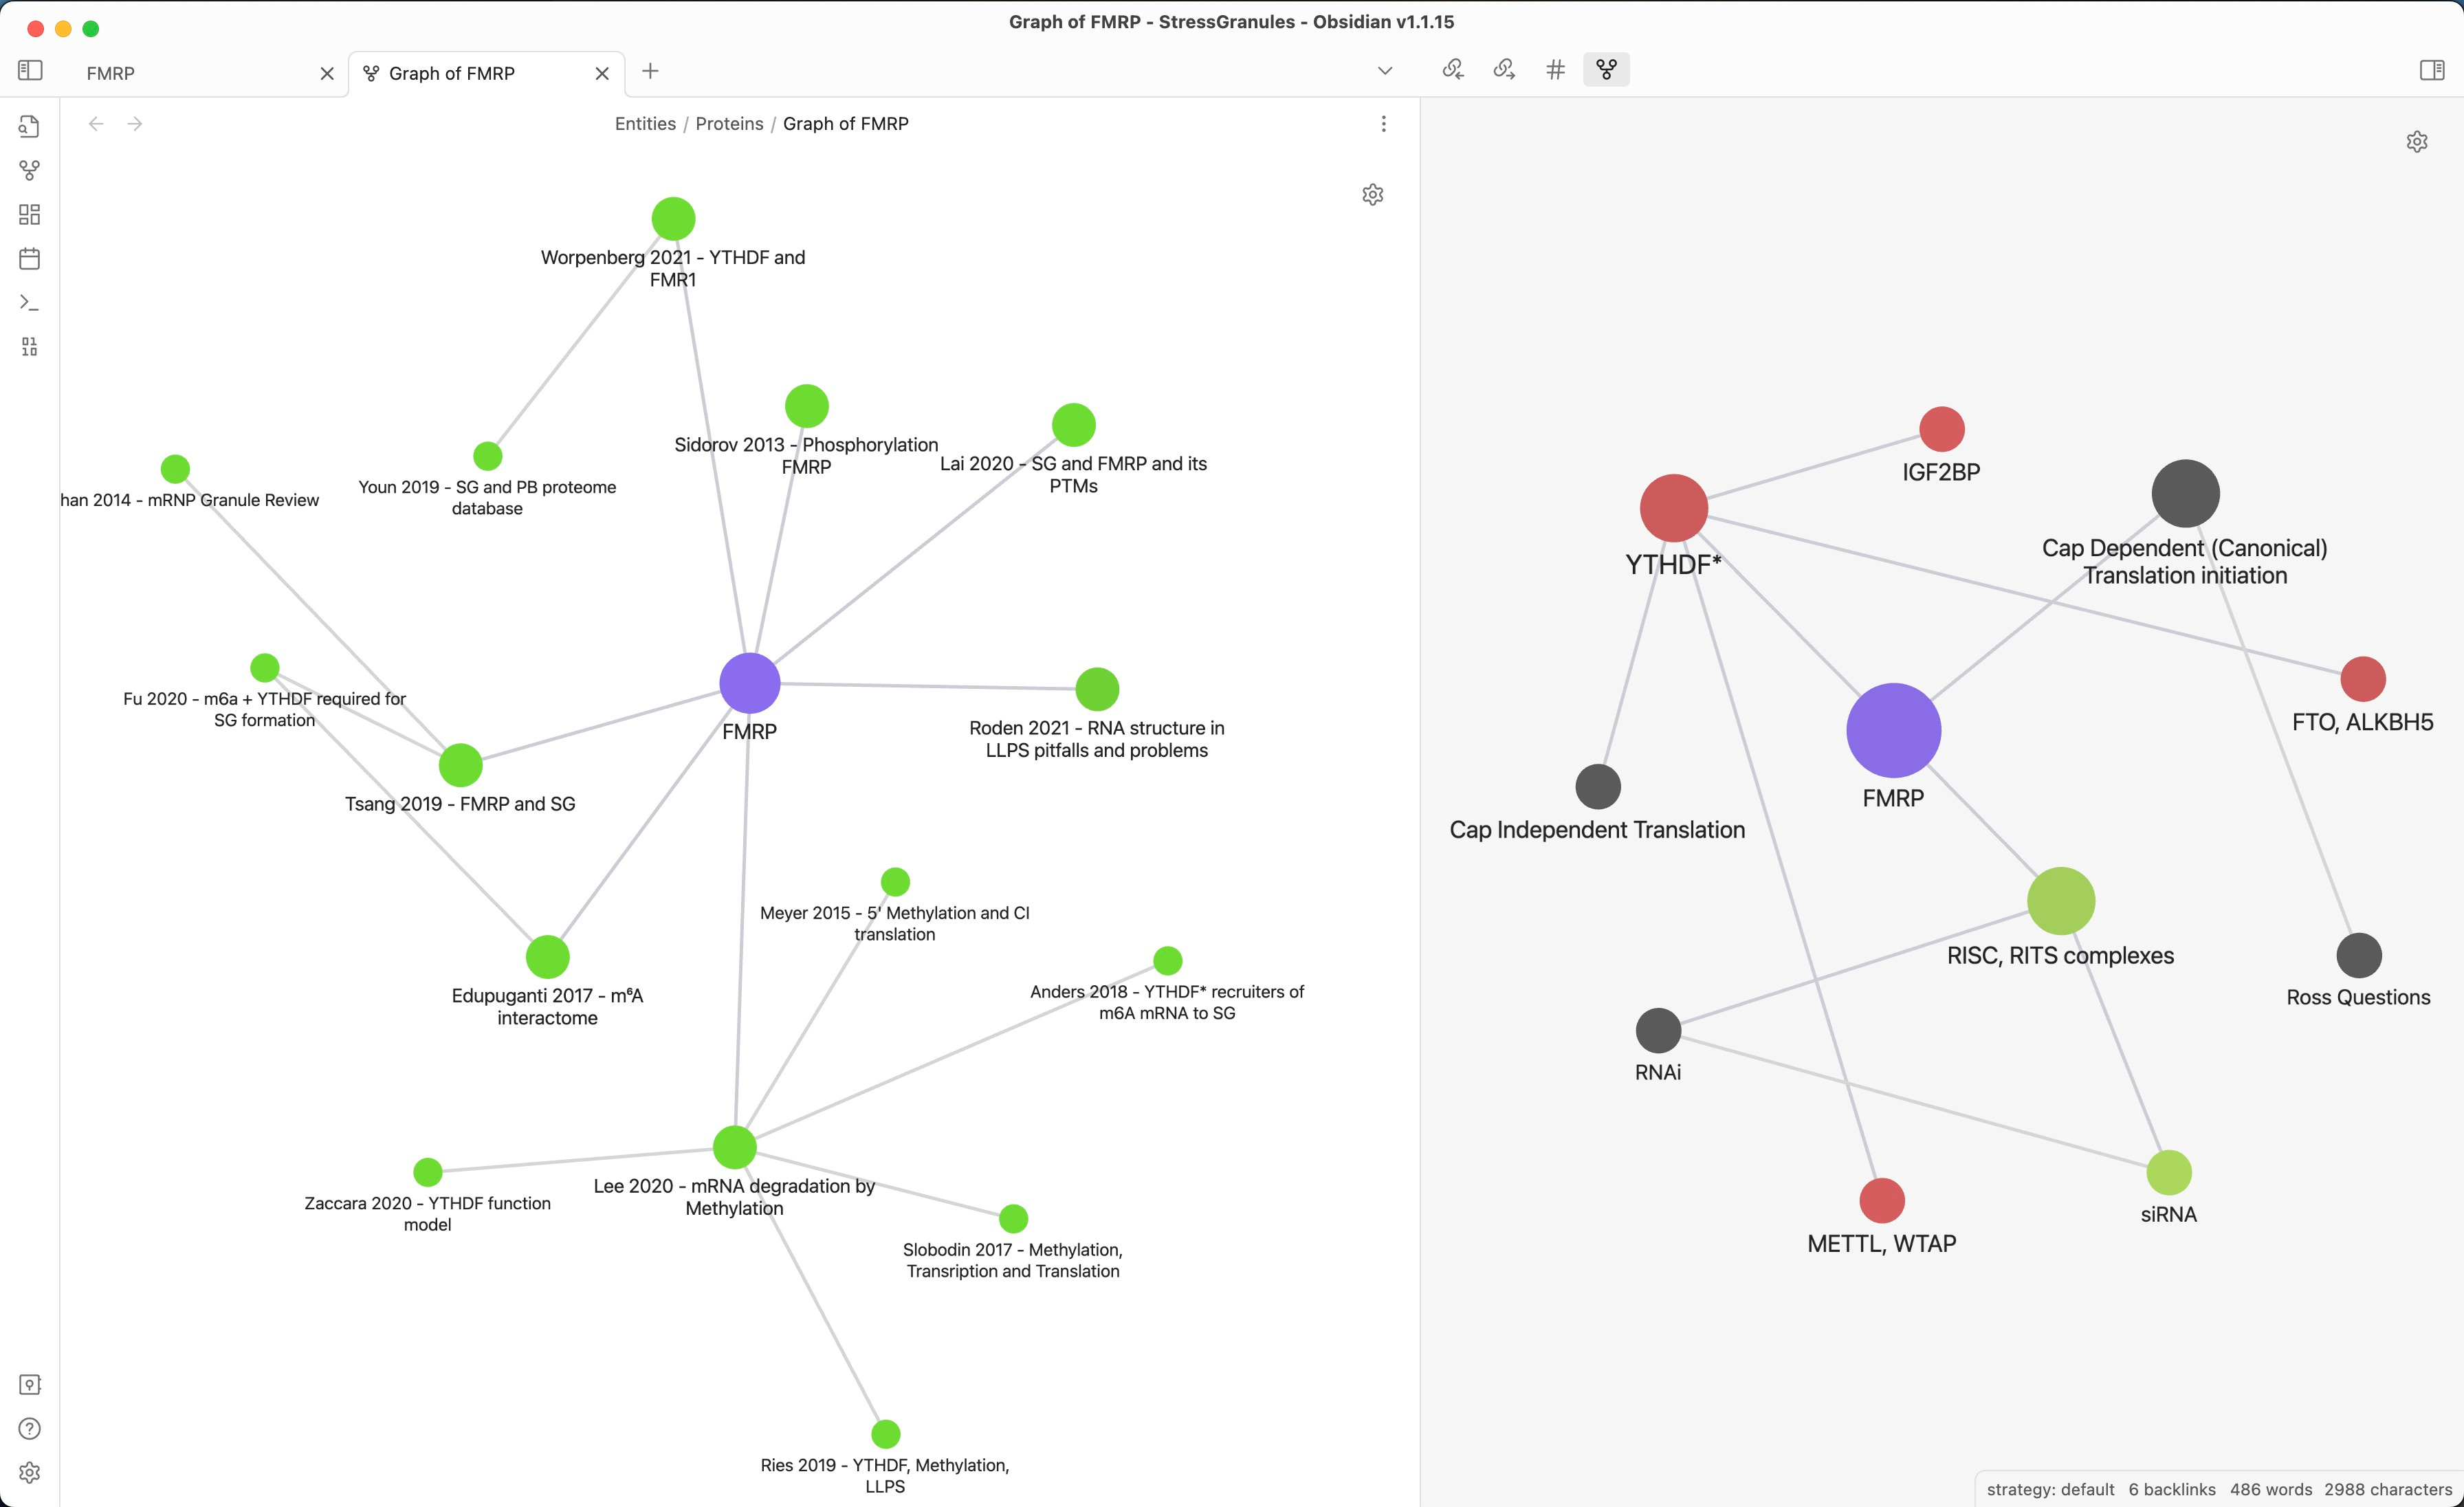Add a new tab with plus
Viewport: 2464px width, 1507px height.
[650, 71]
